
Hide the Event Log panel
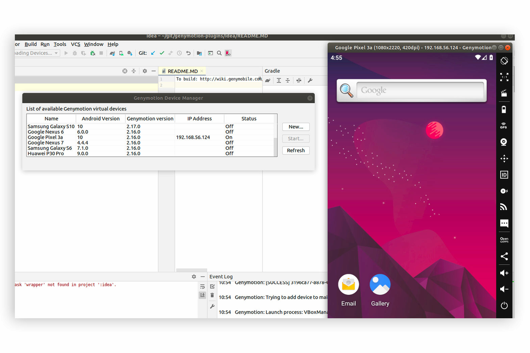202,276
